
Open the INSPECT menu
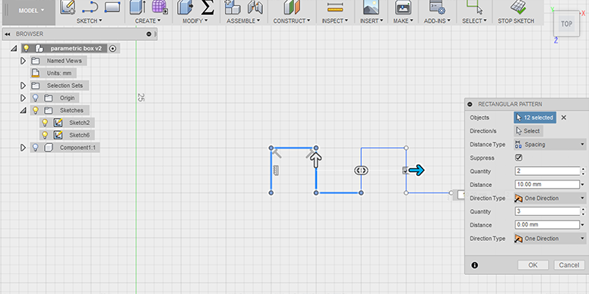pos(334,21)
